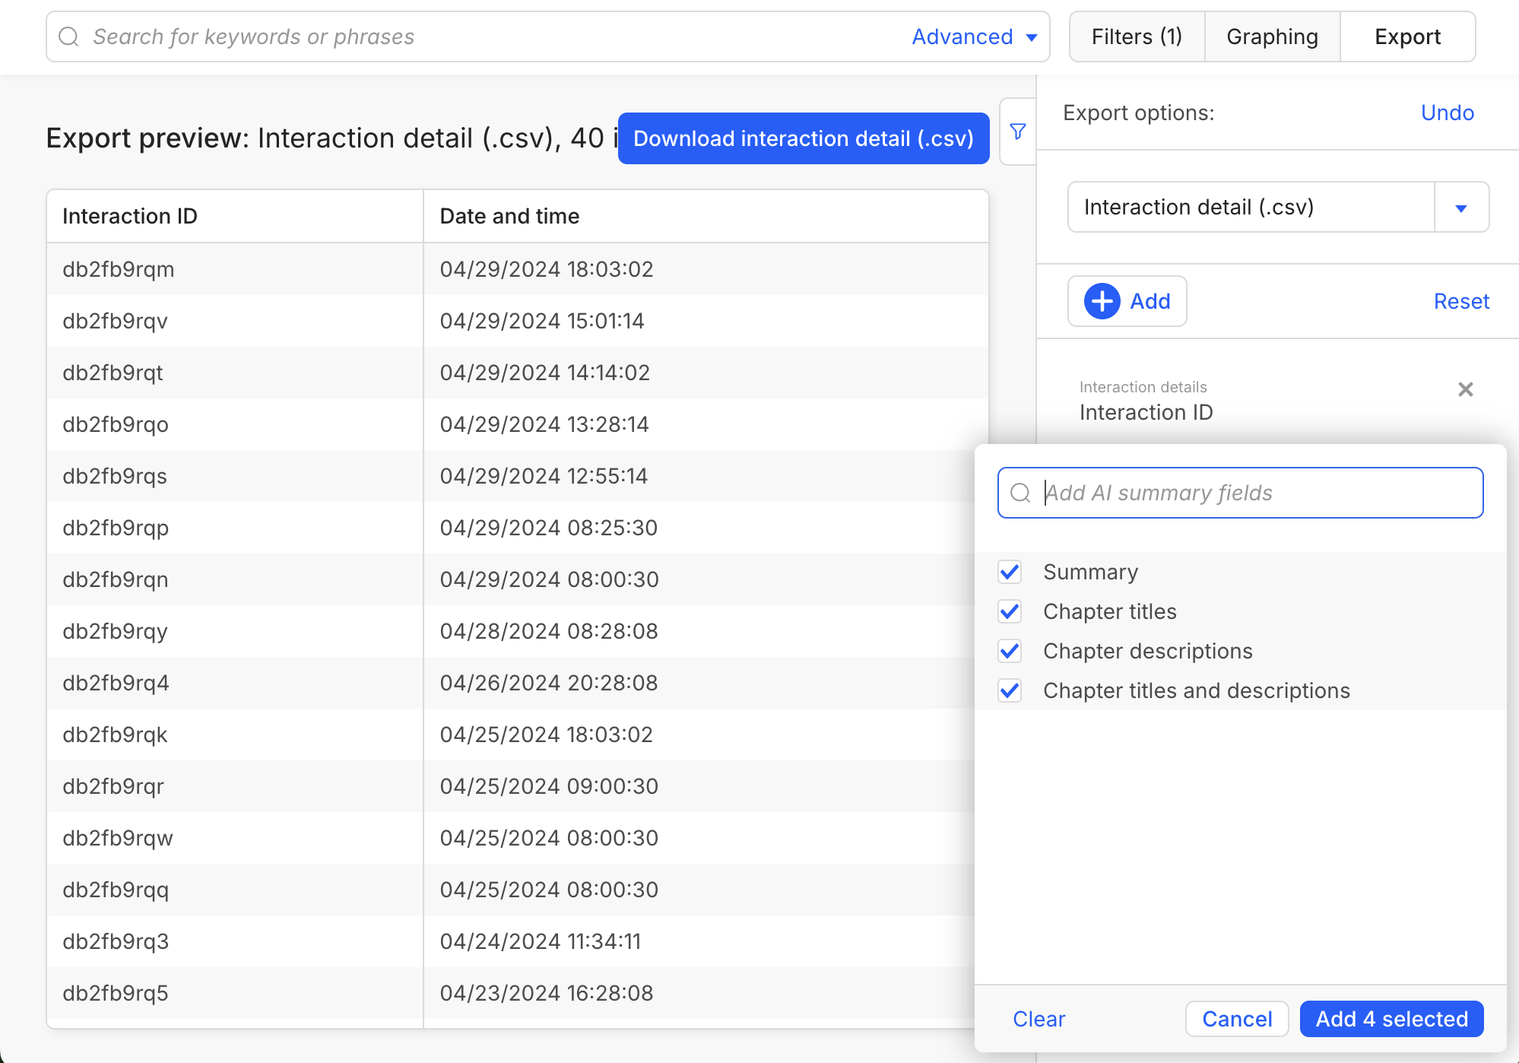The height and width of the screenshot is (1063, 1519).
Task: Select interaction ID db2fb9rqs
Action: (115, 476)
